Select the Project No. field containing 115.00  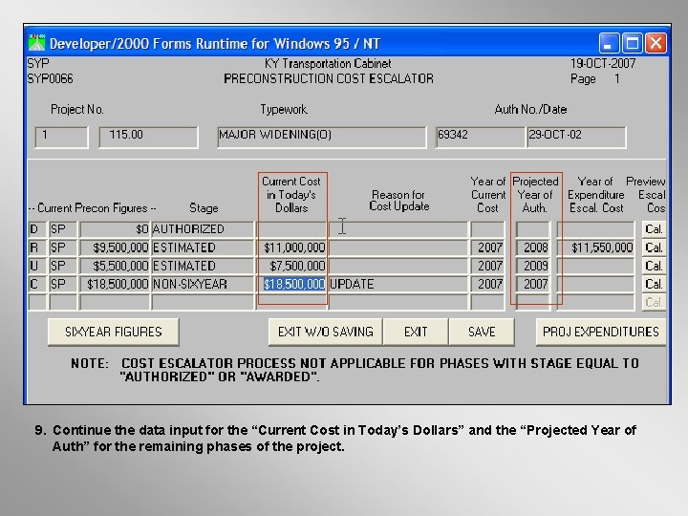pos(148,137)
